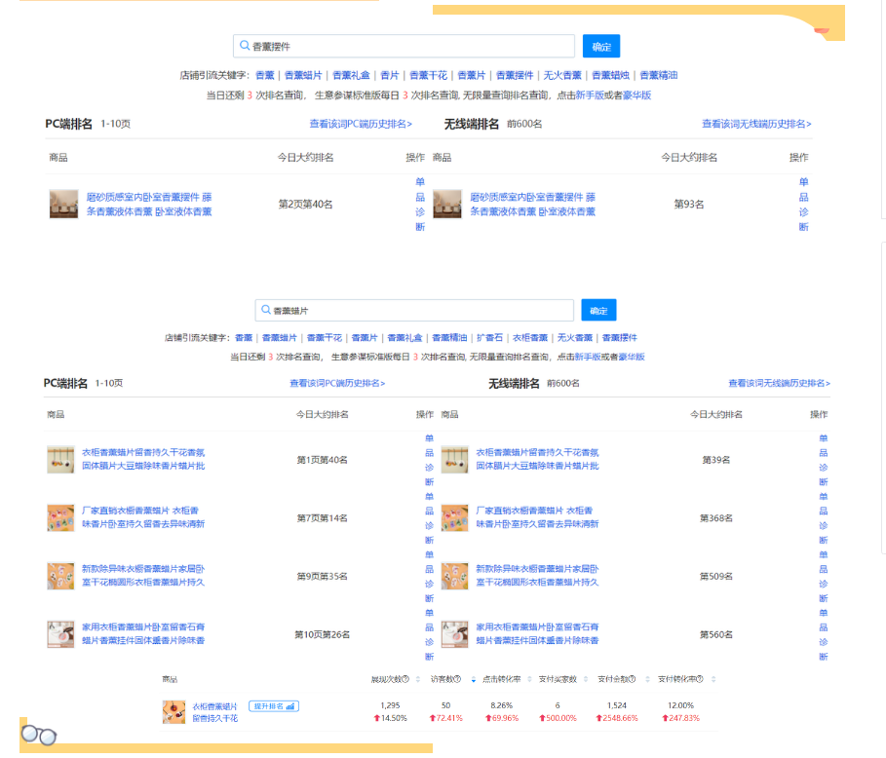Click into the 香薰蜡片 search input field

(x=419, y=311)
